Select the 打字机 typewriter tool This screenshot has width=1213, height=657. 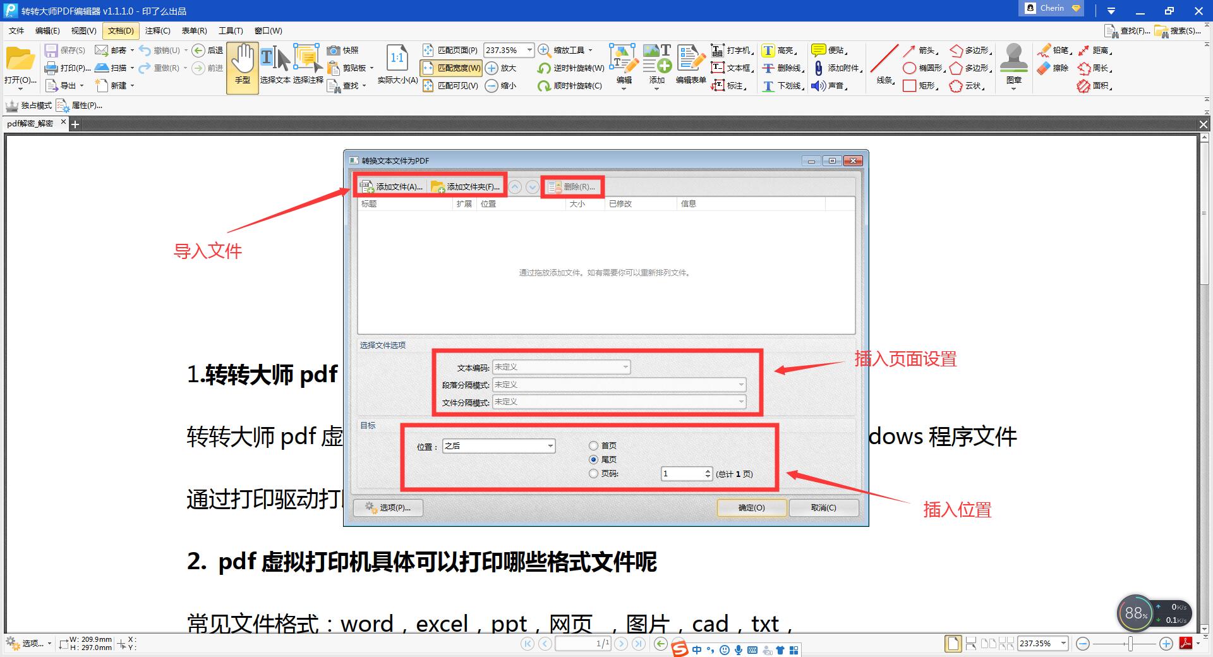click(x=732, y=50)
